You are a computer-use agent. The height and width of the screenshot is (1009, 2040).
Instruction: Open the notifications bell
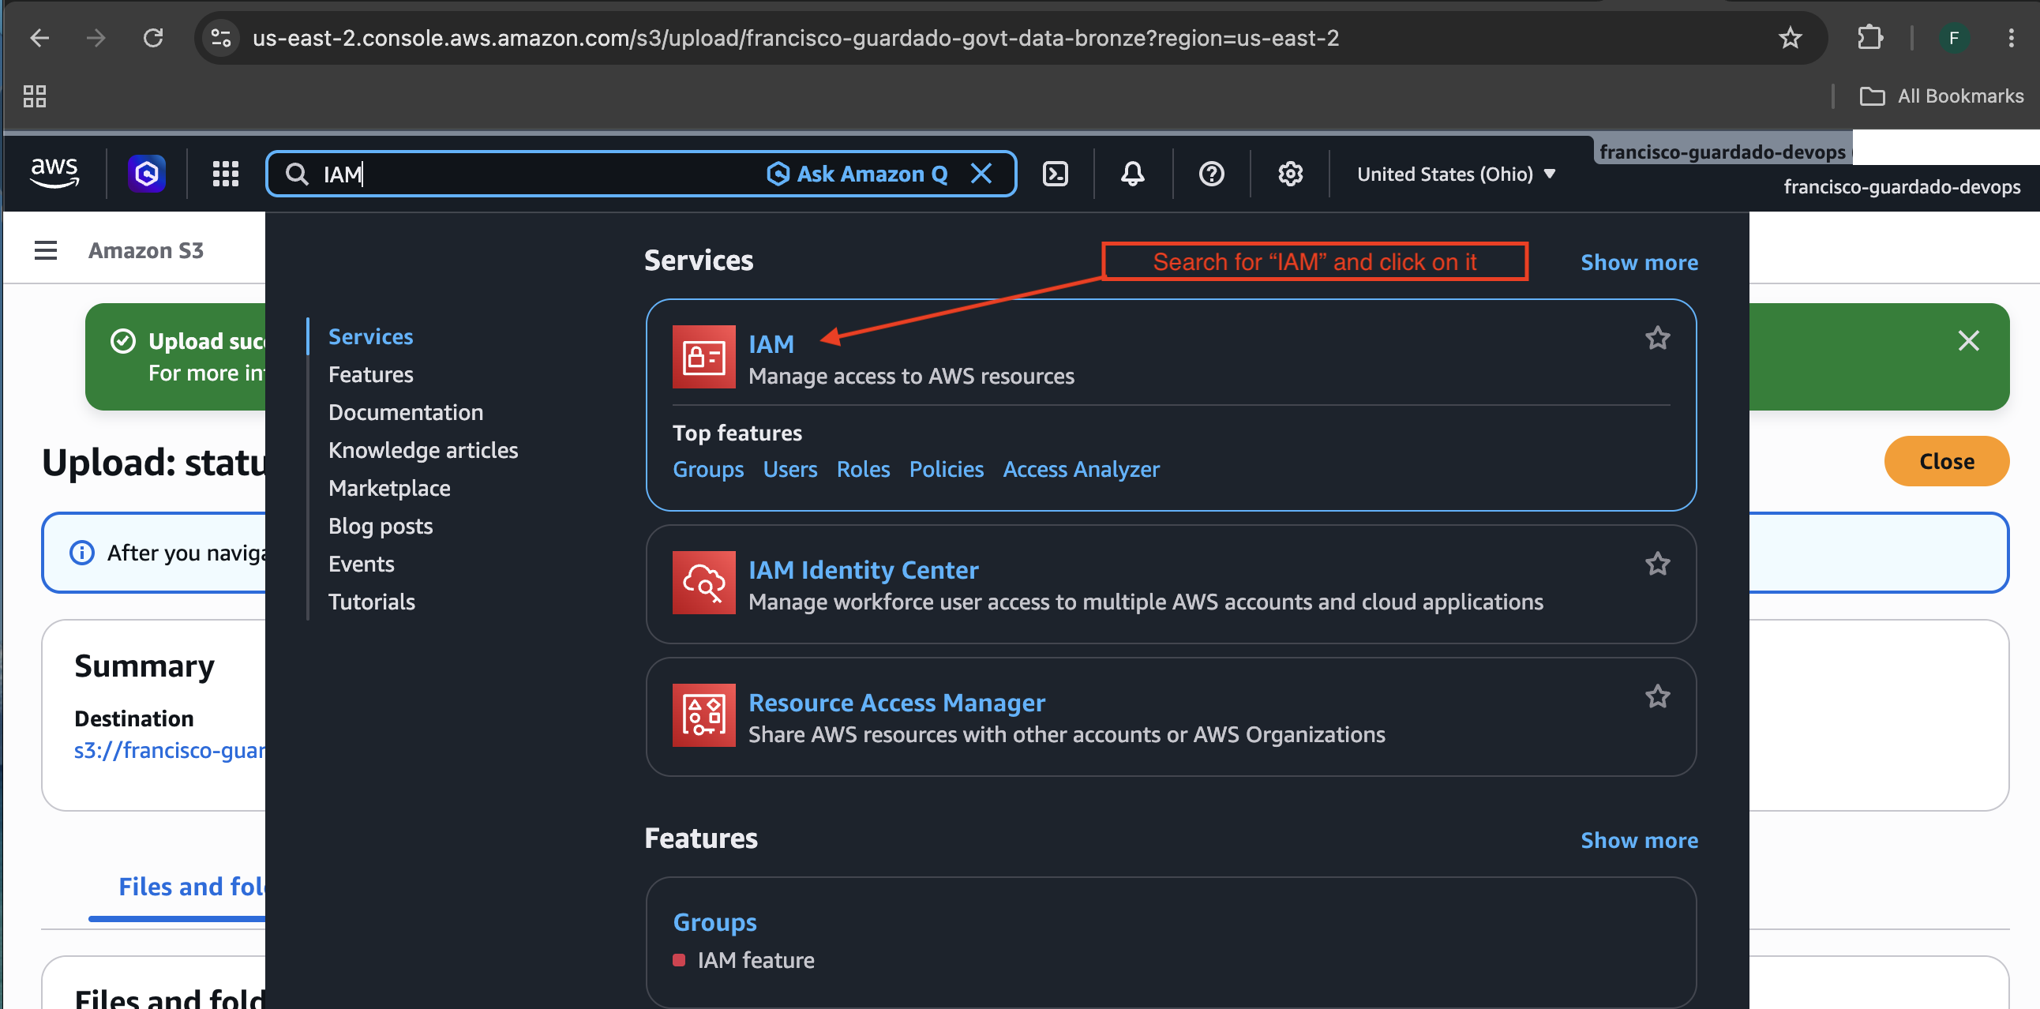(x=1132, y=174)
